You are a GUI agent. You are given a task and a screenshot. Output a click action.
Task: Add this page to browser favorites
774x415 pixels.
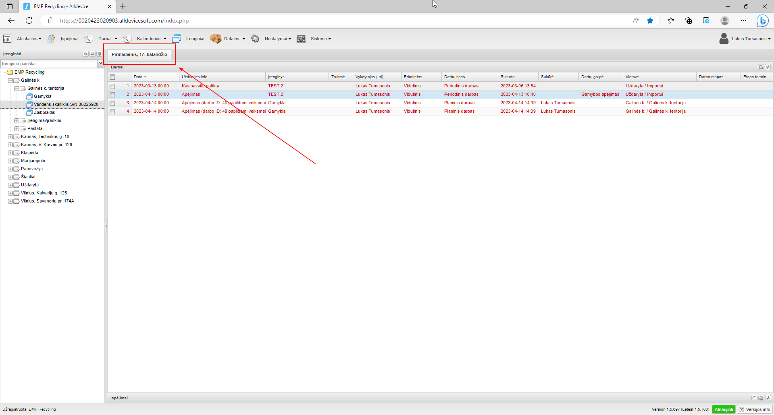tap(650, 21)
